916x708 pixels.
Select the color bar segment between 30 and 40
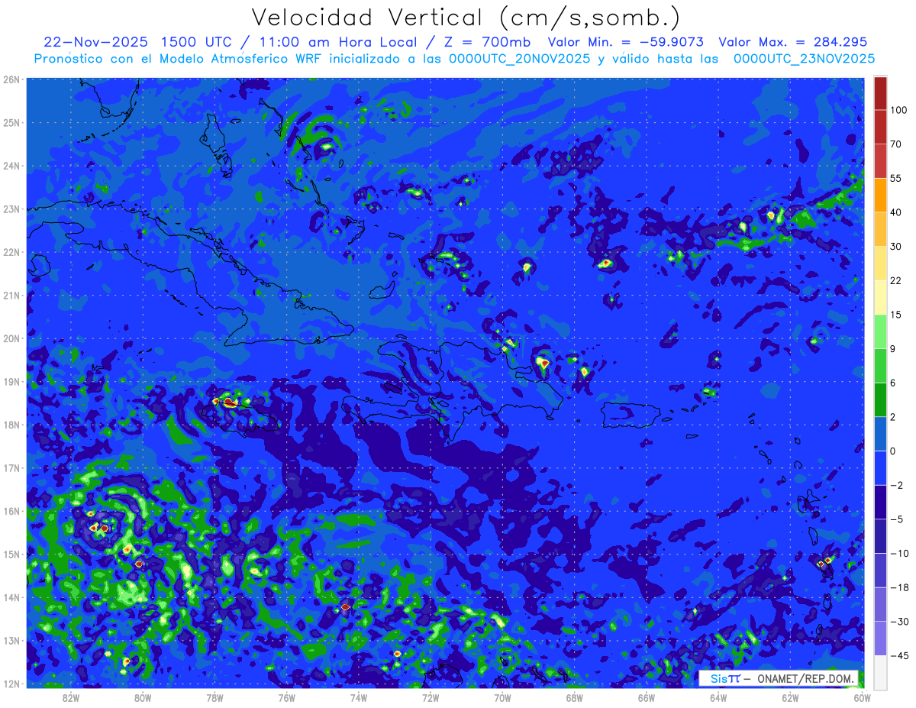[x=880, y=228]
